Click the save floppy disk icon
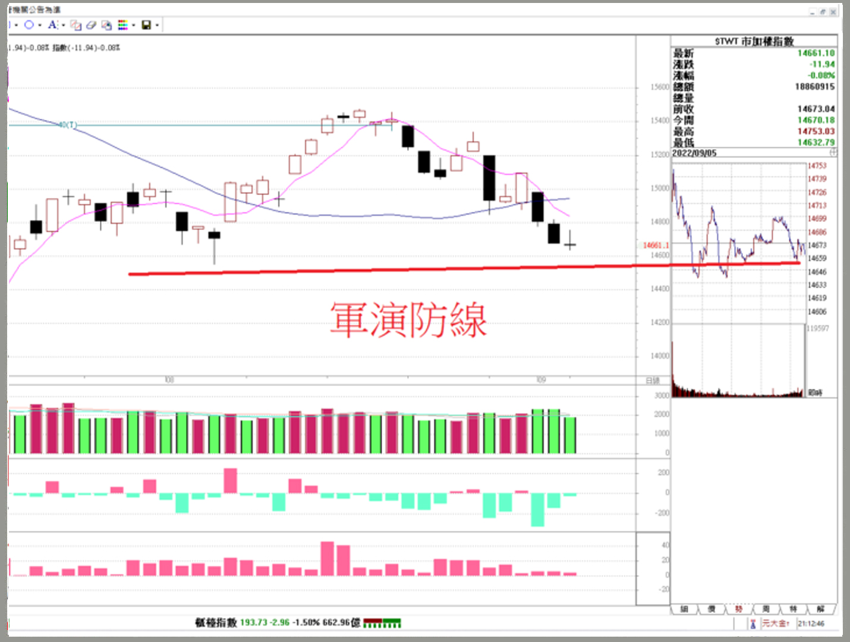 tap(146, 25)
